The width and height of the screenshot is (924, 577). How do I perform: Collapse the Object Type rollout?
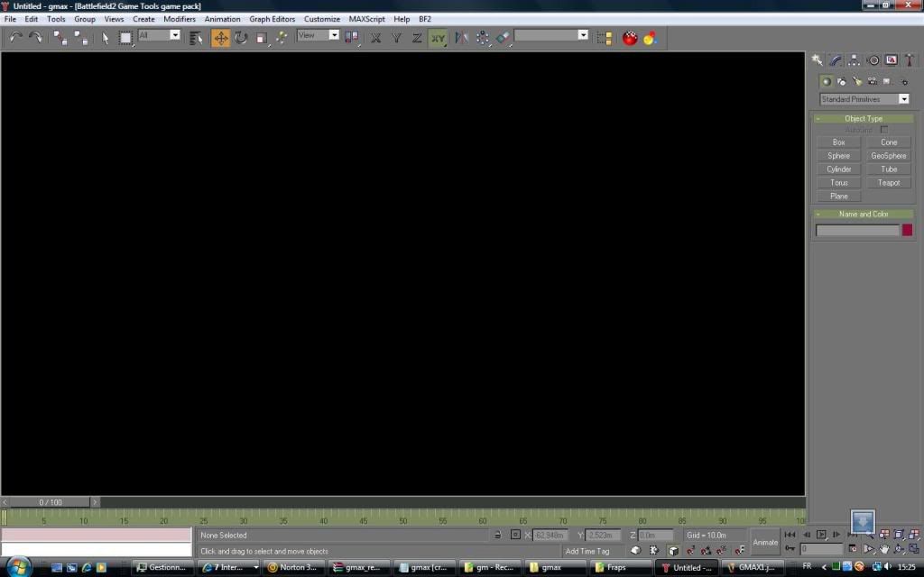point(864,118)
